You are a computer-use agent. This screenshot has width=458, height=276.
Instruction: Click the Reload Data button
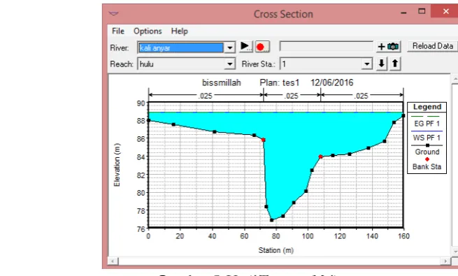[433, 46]
